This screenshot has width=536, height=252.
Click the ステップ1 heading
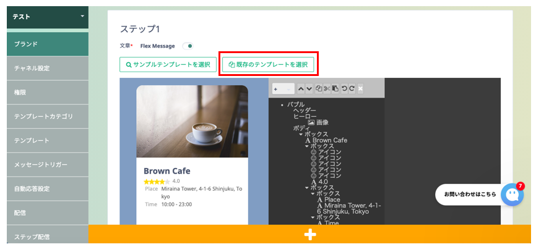tap(140, 29)
